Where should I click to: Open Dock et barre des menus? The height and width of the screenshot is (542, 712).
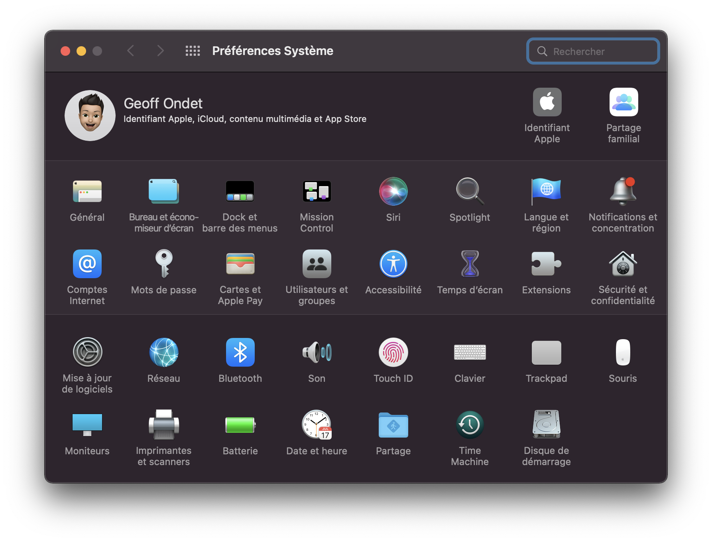240,192
